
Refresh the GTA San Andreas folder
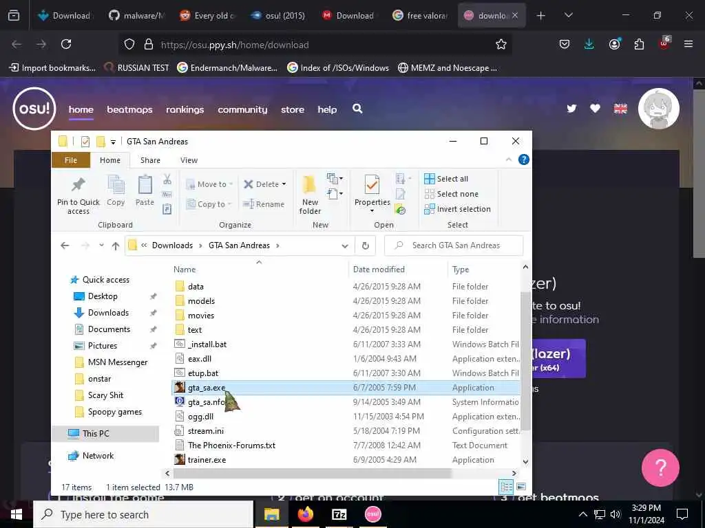[366, 245]
